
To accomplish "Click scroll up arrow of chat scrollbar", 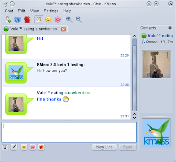I will coord(135,36).
